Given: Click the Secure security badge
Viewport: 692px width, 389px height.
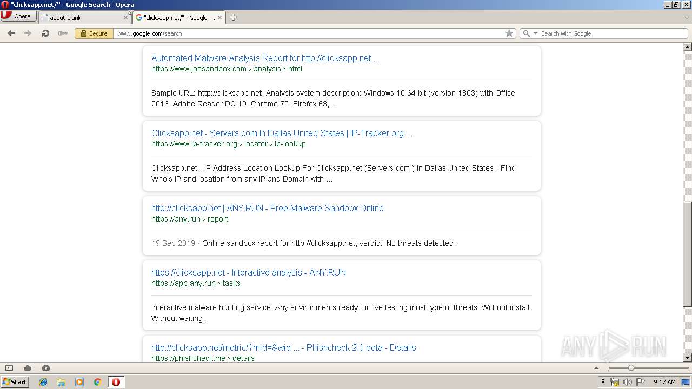Looking at the screenshot, I should (94, 33).
